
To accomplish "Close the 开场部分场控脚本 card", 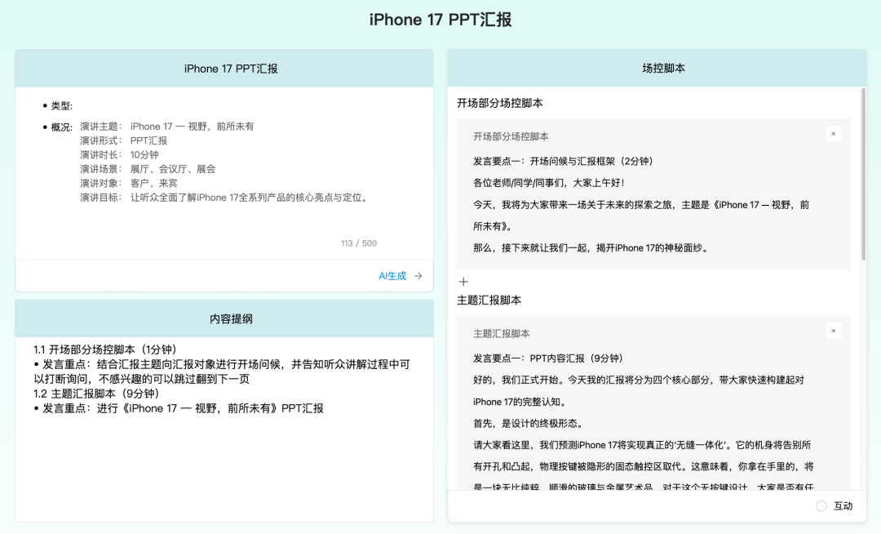I will click(833, 134).
